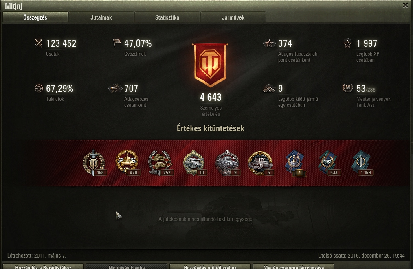
Task: Open the Jutalmak tab
Action: tap(101, 17)
